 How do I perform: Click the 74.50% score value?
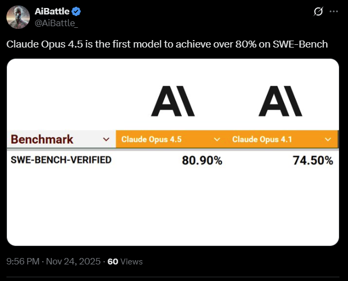tap(313, 160)
